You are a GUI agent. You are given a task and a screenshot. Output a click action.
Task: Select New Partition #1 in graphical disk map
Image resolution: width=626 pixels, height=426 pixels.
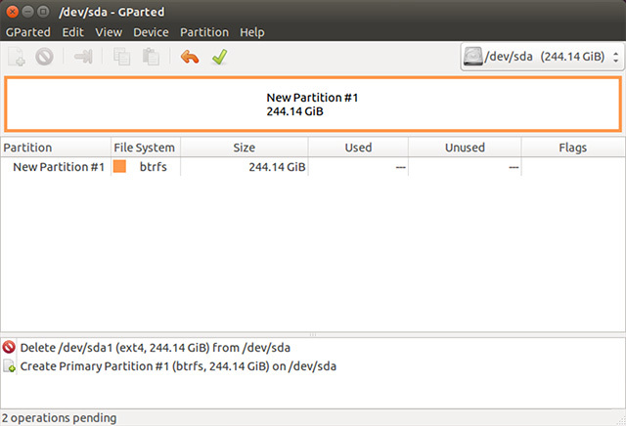tap(313, 105)
